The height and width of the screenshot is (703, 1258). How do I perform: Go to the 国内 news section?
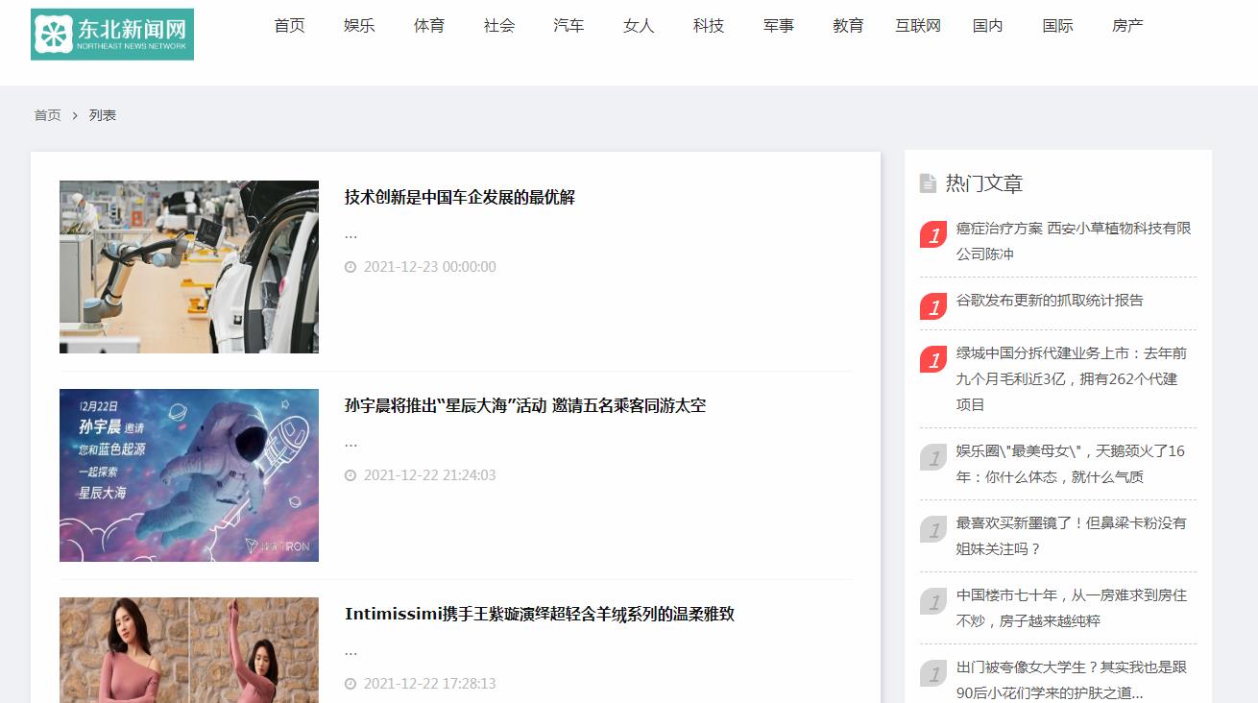click(988, 26)
